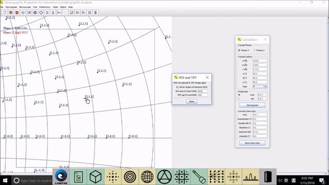Select the uvw projection radio button
Viewport: 329px width, 185px height.
tap(239, 95)
